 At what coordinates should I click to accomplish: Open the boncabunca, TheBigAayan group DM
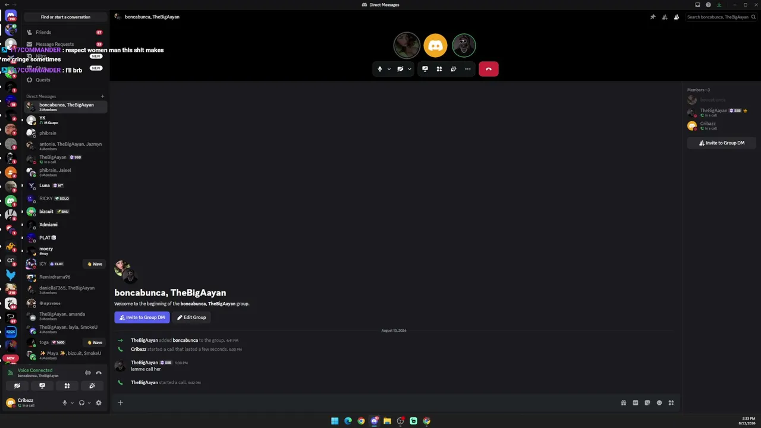(x=65, y=107)
